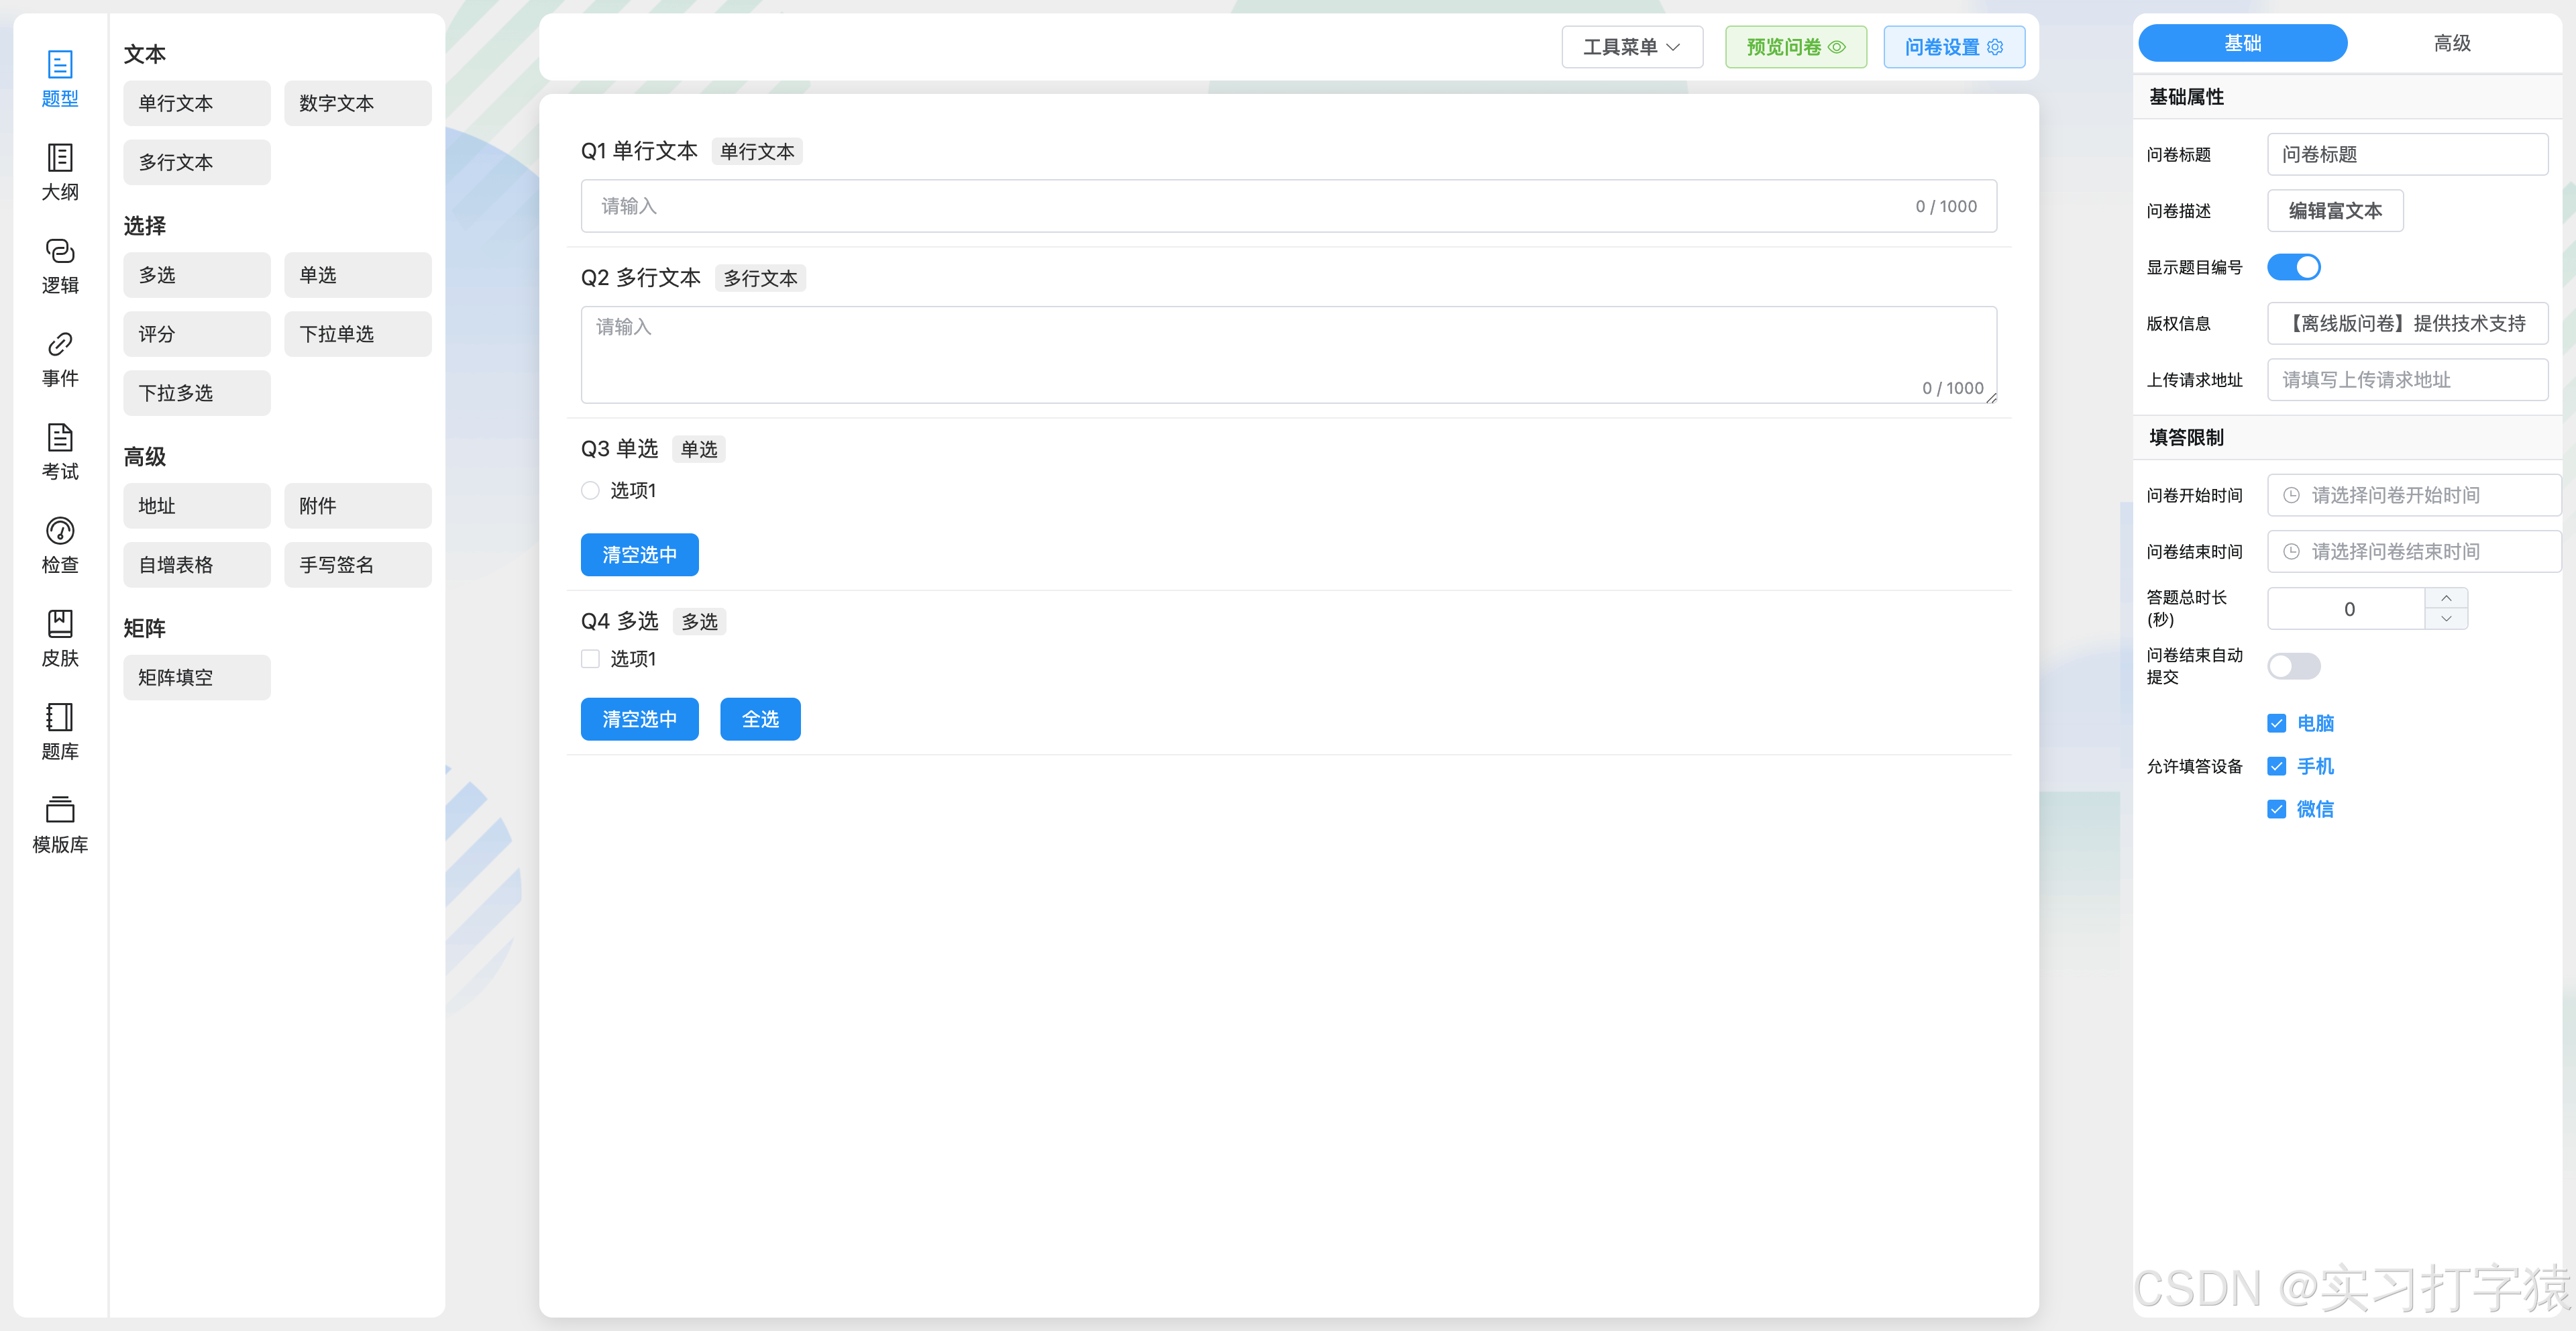Click the 问卷开始时间 date picker field

pyautogui.click(x=2414, y=495)
